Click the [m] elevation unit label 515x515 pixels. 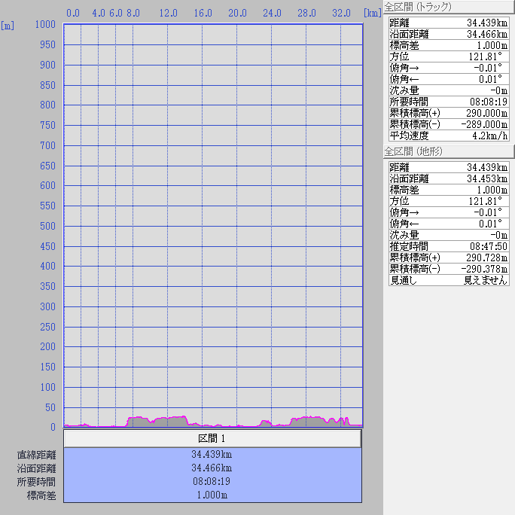pyautogui.click(x=8, y=26)
